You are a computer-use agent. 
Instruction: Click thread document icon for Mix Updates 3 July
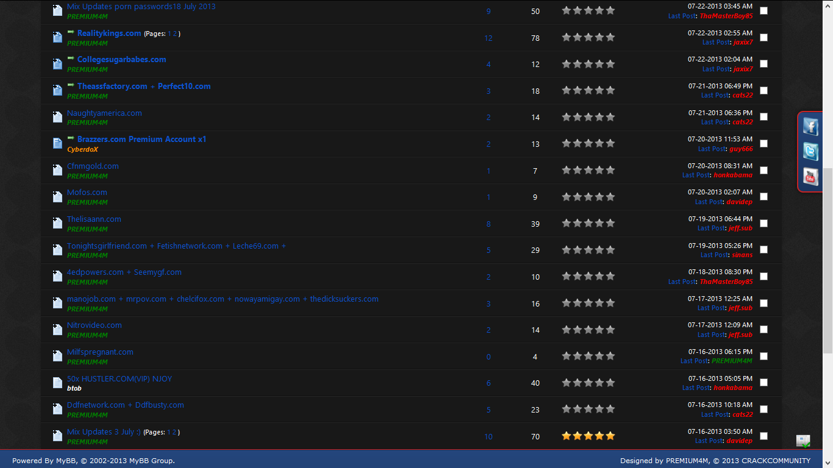pyautogui.click(x=57, y=436)
